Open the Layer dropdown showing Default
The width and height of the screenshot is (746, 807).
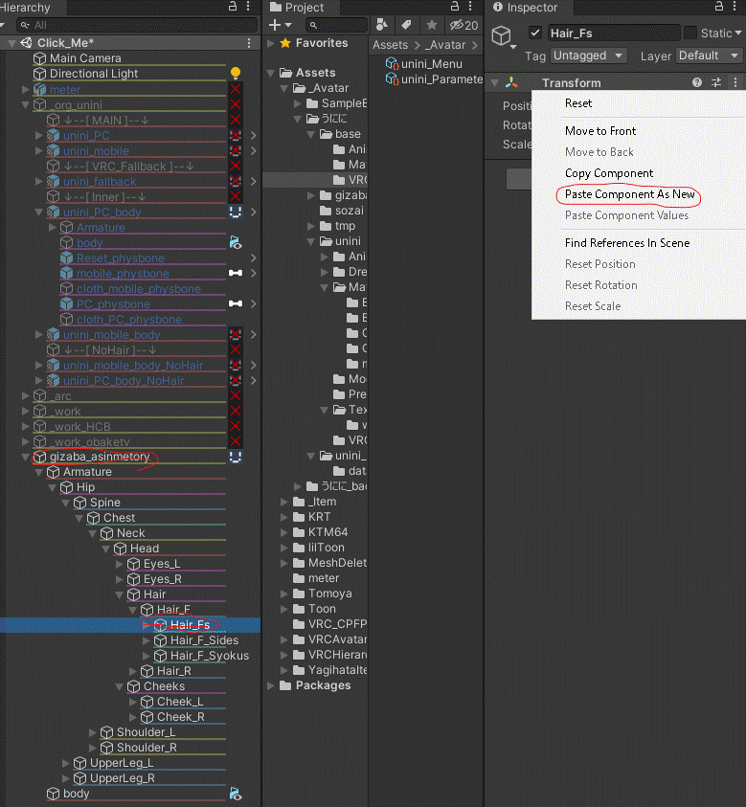point(709,56)
